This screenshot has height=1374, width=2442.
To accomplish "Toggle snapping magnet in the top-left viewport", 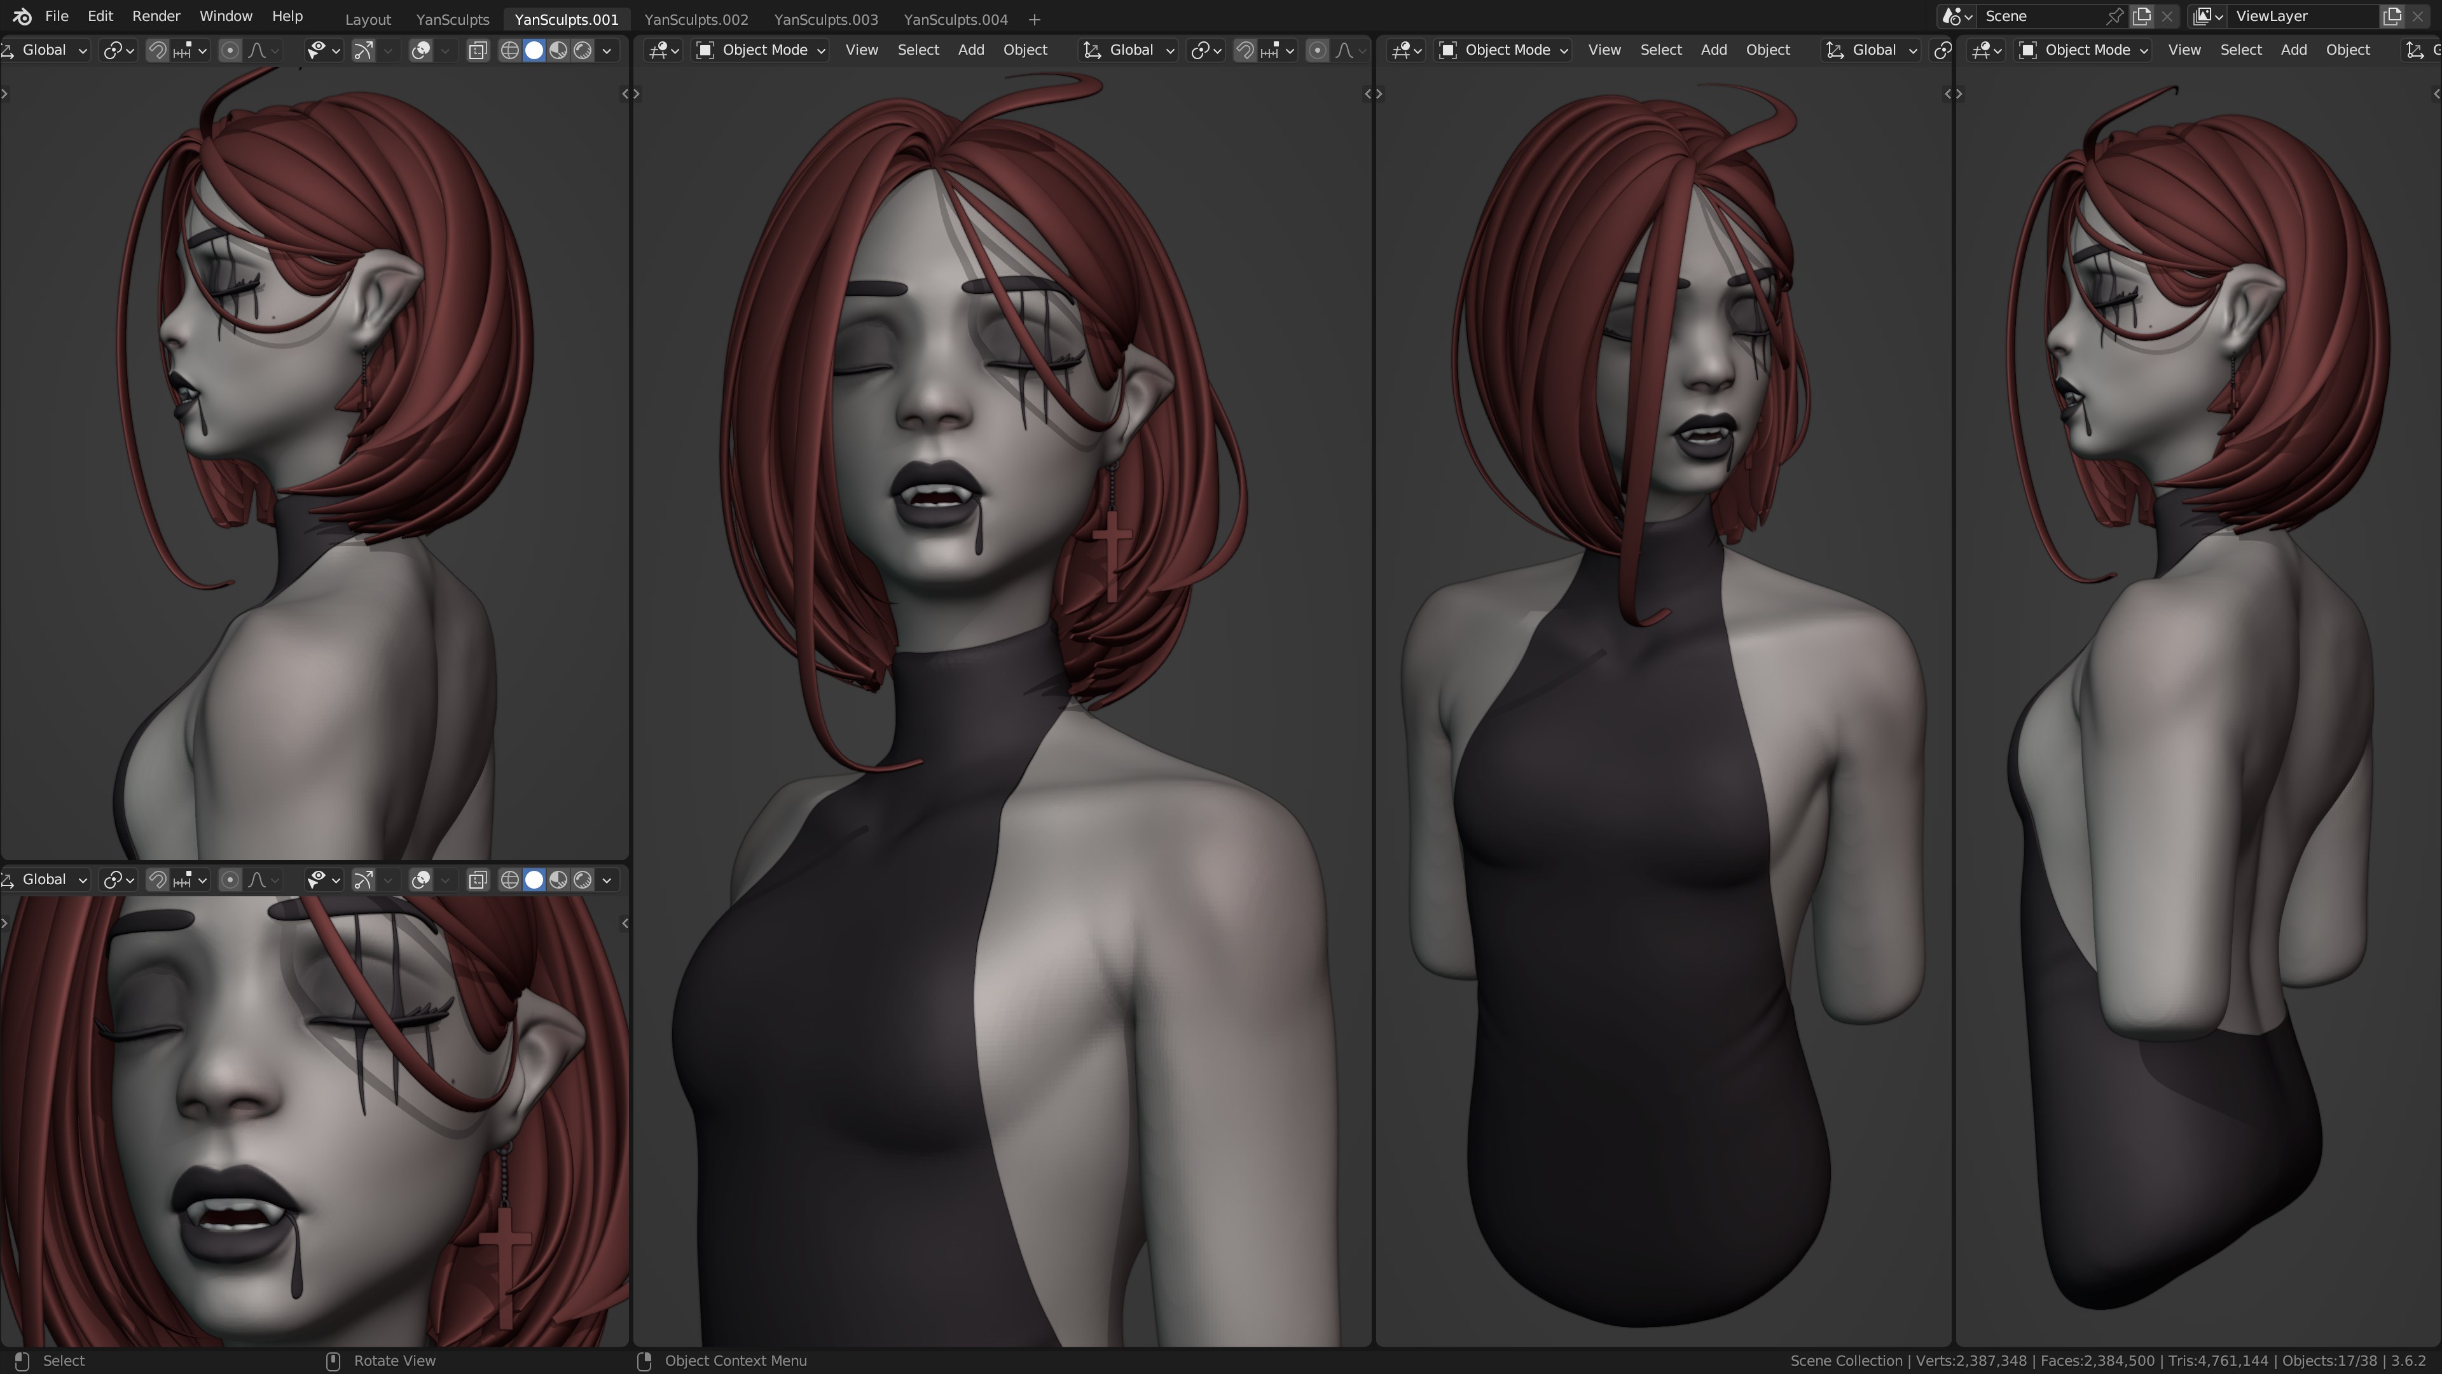I will 157,50.
